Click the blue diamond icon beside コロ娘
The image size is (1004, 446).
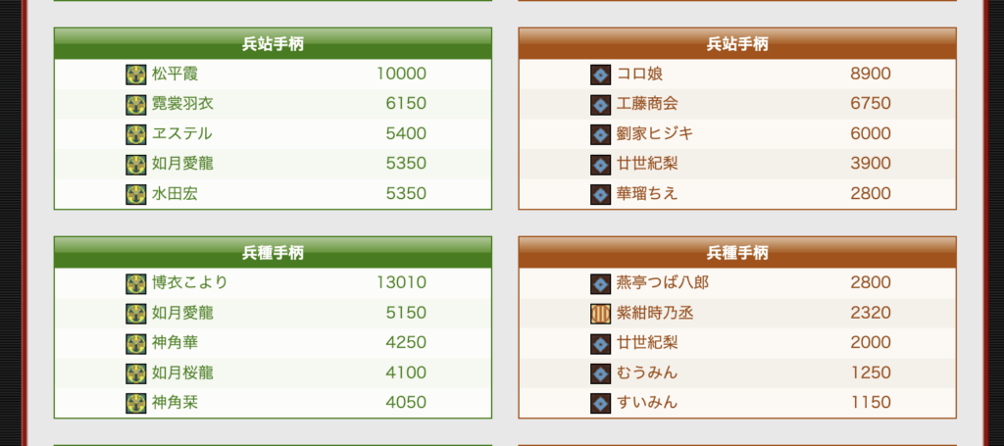click(601, 74)
